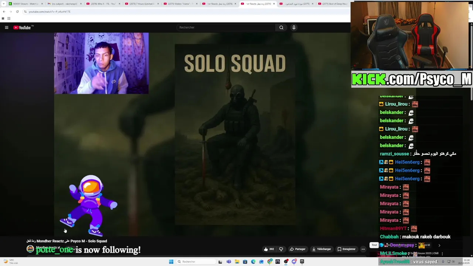The width and height of the screenshot is (473, 266).
Task: Click the Enregistrer save button
Action: (347, 249)
